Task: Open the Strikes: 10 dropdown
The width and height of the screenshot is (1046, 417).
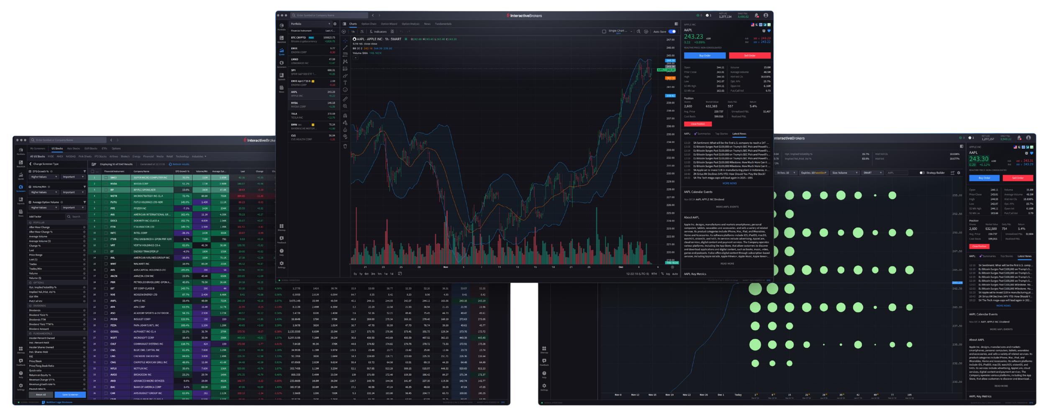Action: click(x=786, y=173)
